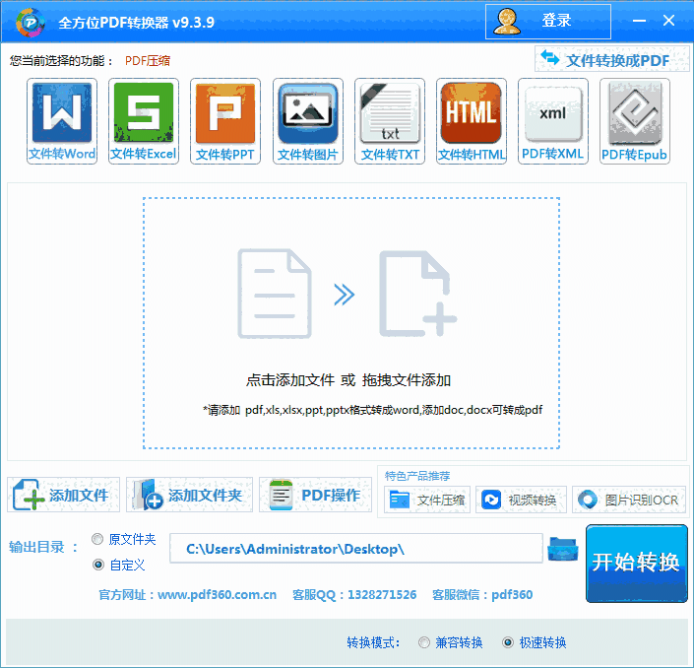Click the app logo in title bar
This screenshot has width=694, height=668.
pos(31,22)
